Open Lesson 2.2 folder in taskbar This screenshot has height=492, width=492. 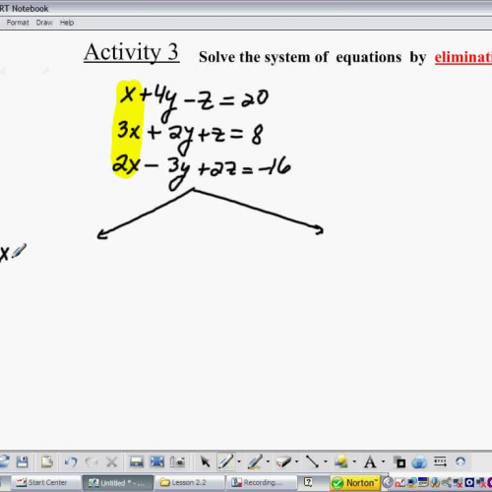pos(189,482)
